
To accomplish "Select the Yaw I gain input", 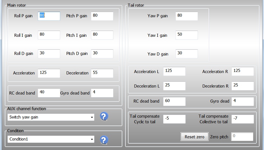I will pos(187,35).
